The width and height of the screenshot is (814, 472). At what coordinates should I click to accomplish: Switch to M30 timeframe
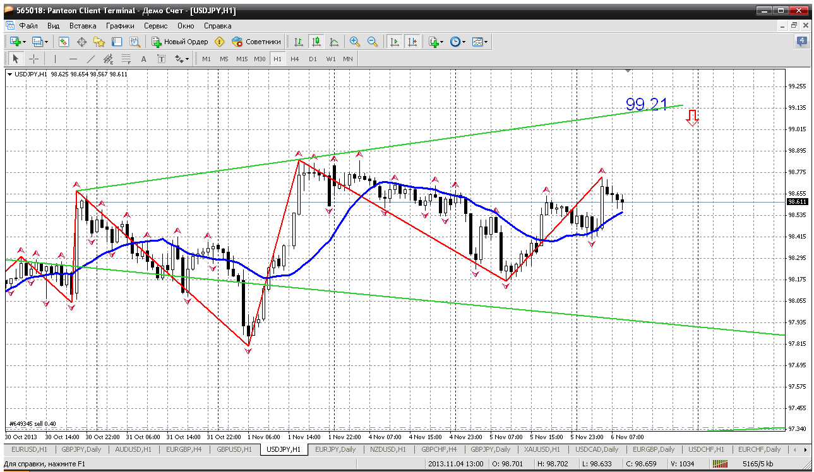coord(260,59)
